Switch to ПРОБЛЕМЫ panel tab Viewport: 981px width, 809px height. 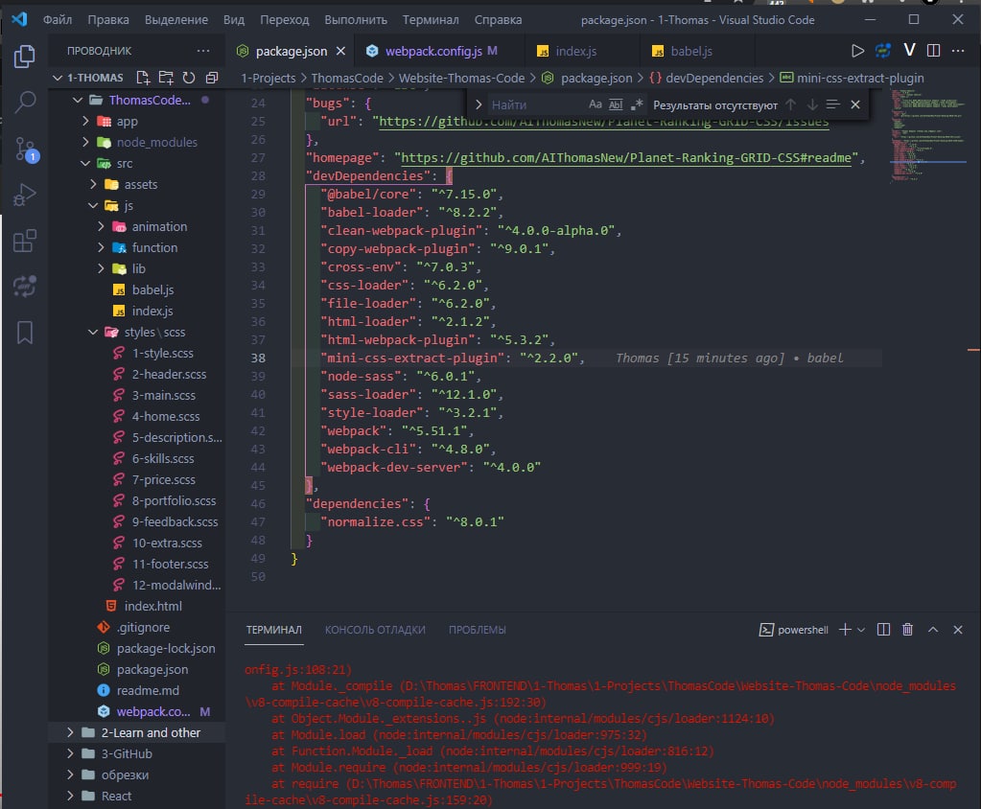coord(478,630)
